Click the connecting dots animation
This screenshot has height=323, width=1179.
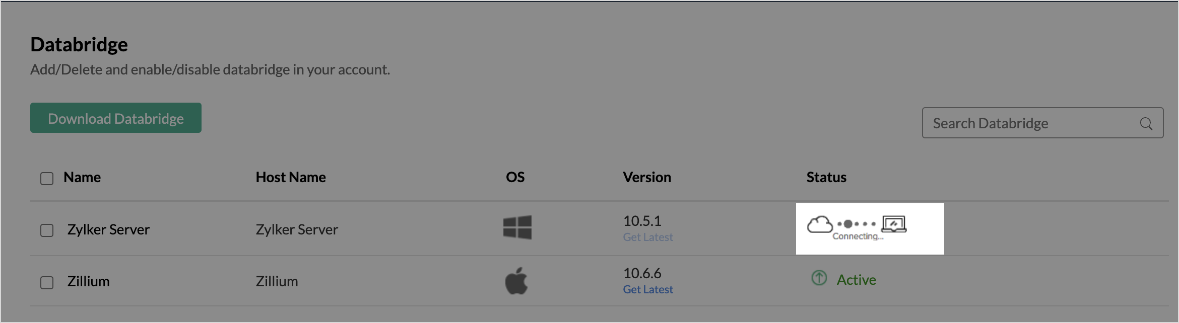point(857,224)
